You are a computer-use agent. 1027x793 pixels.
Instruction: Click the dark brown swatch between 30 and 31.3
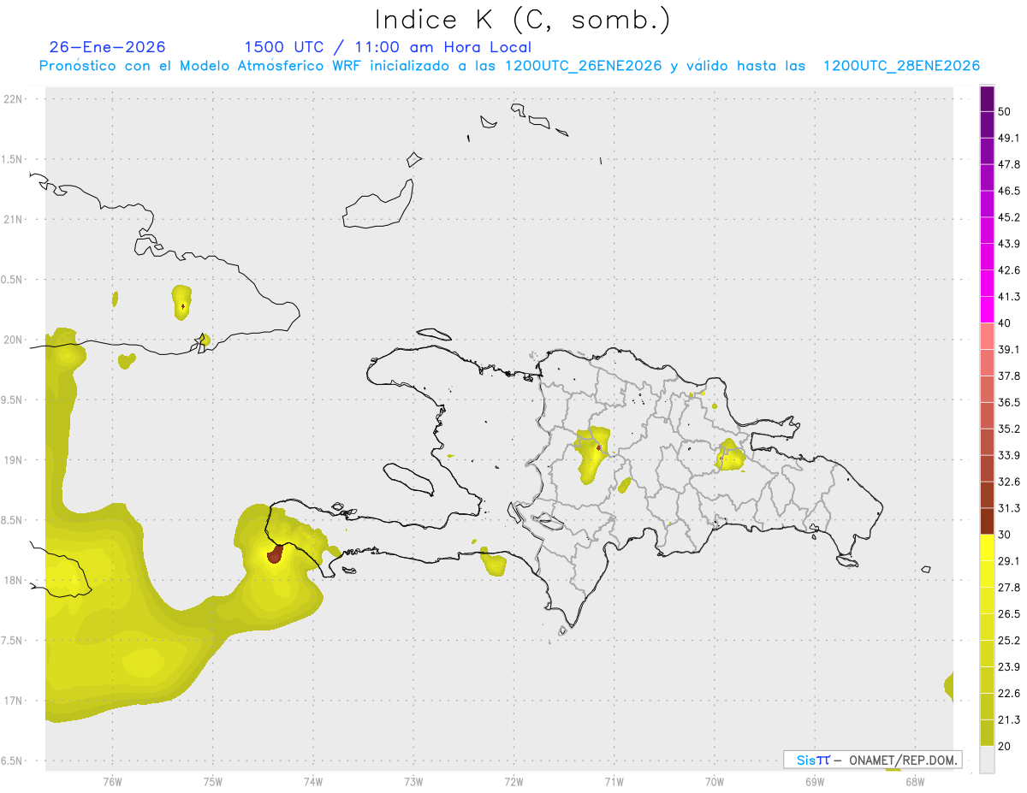[988, 522]
